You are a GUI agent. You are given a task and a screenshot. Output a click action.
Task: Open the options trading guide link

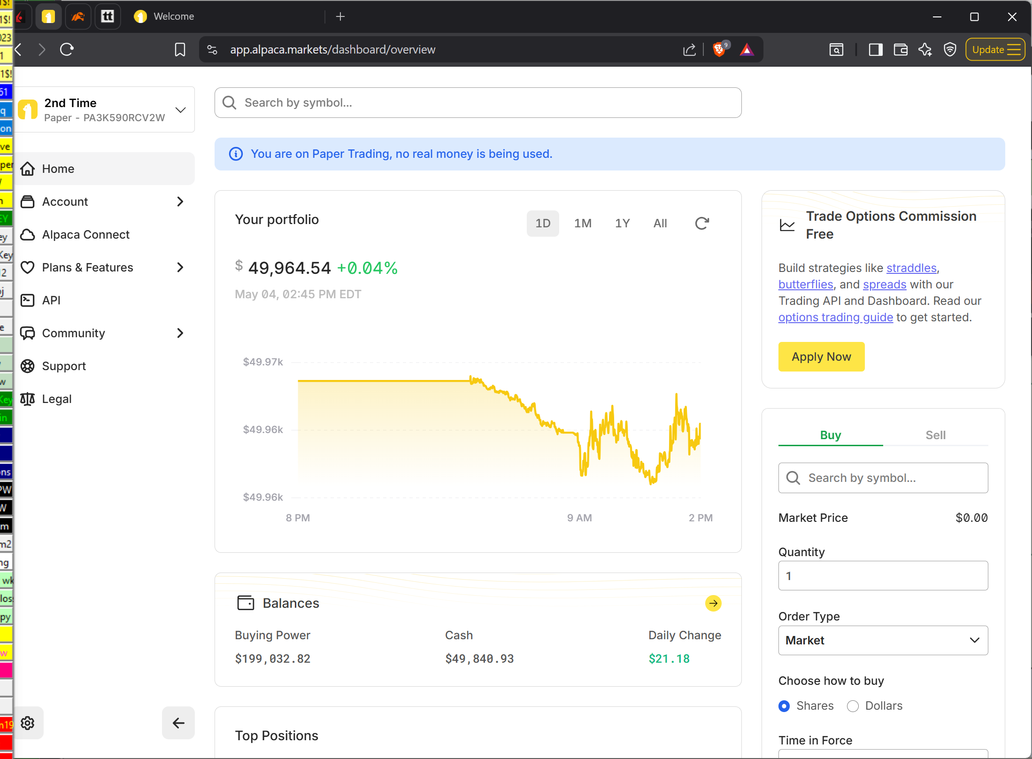click(x=836, y=317)
